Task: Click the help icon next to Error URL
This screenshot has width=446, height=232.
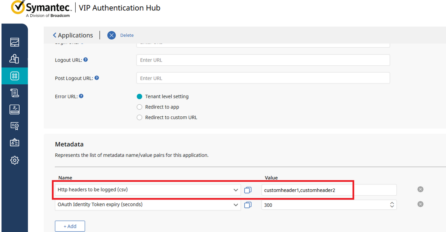Action: [81, 96]
